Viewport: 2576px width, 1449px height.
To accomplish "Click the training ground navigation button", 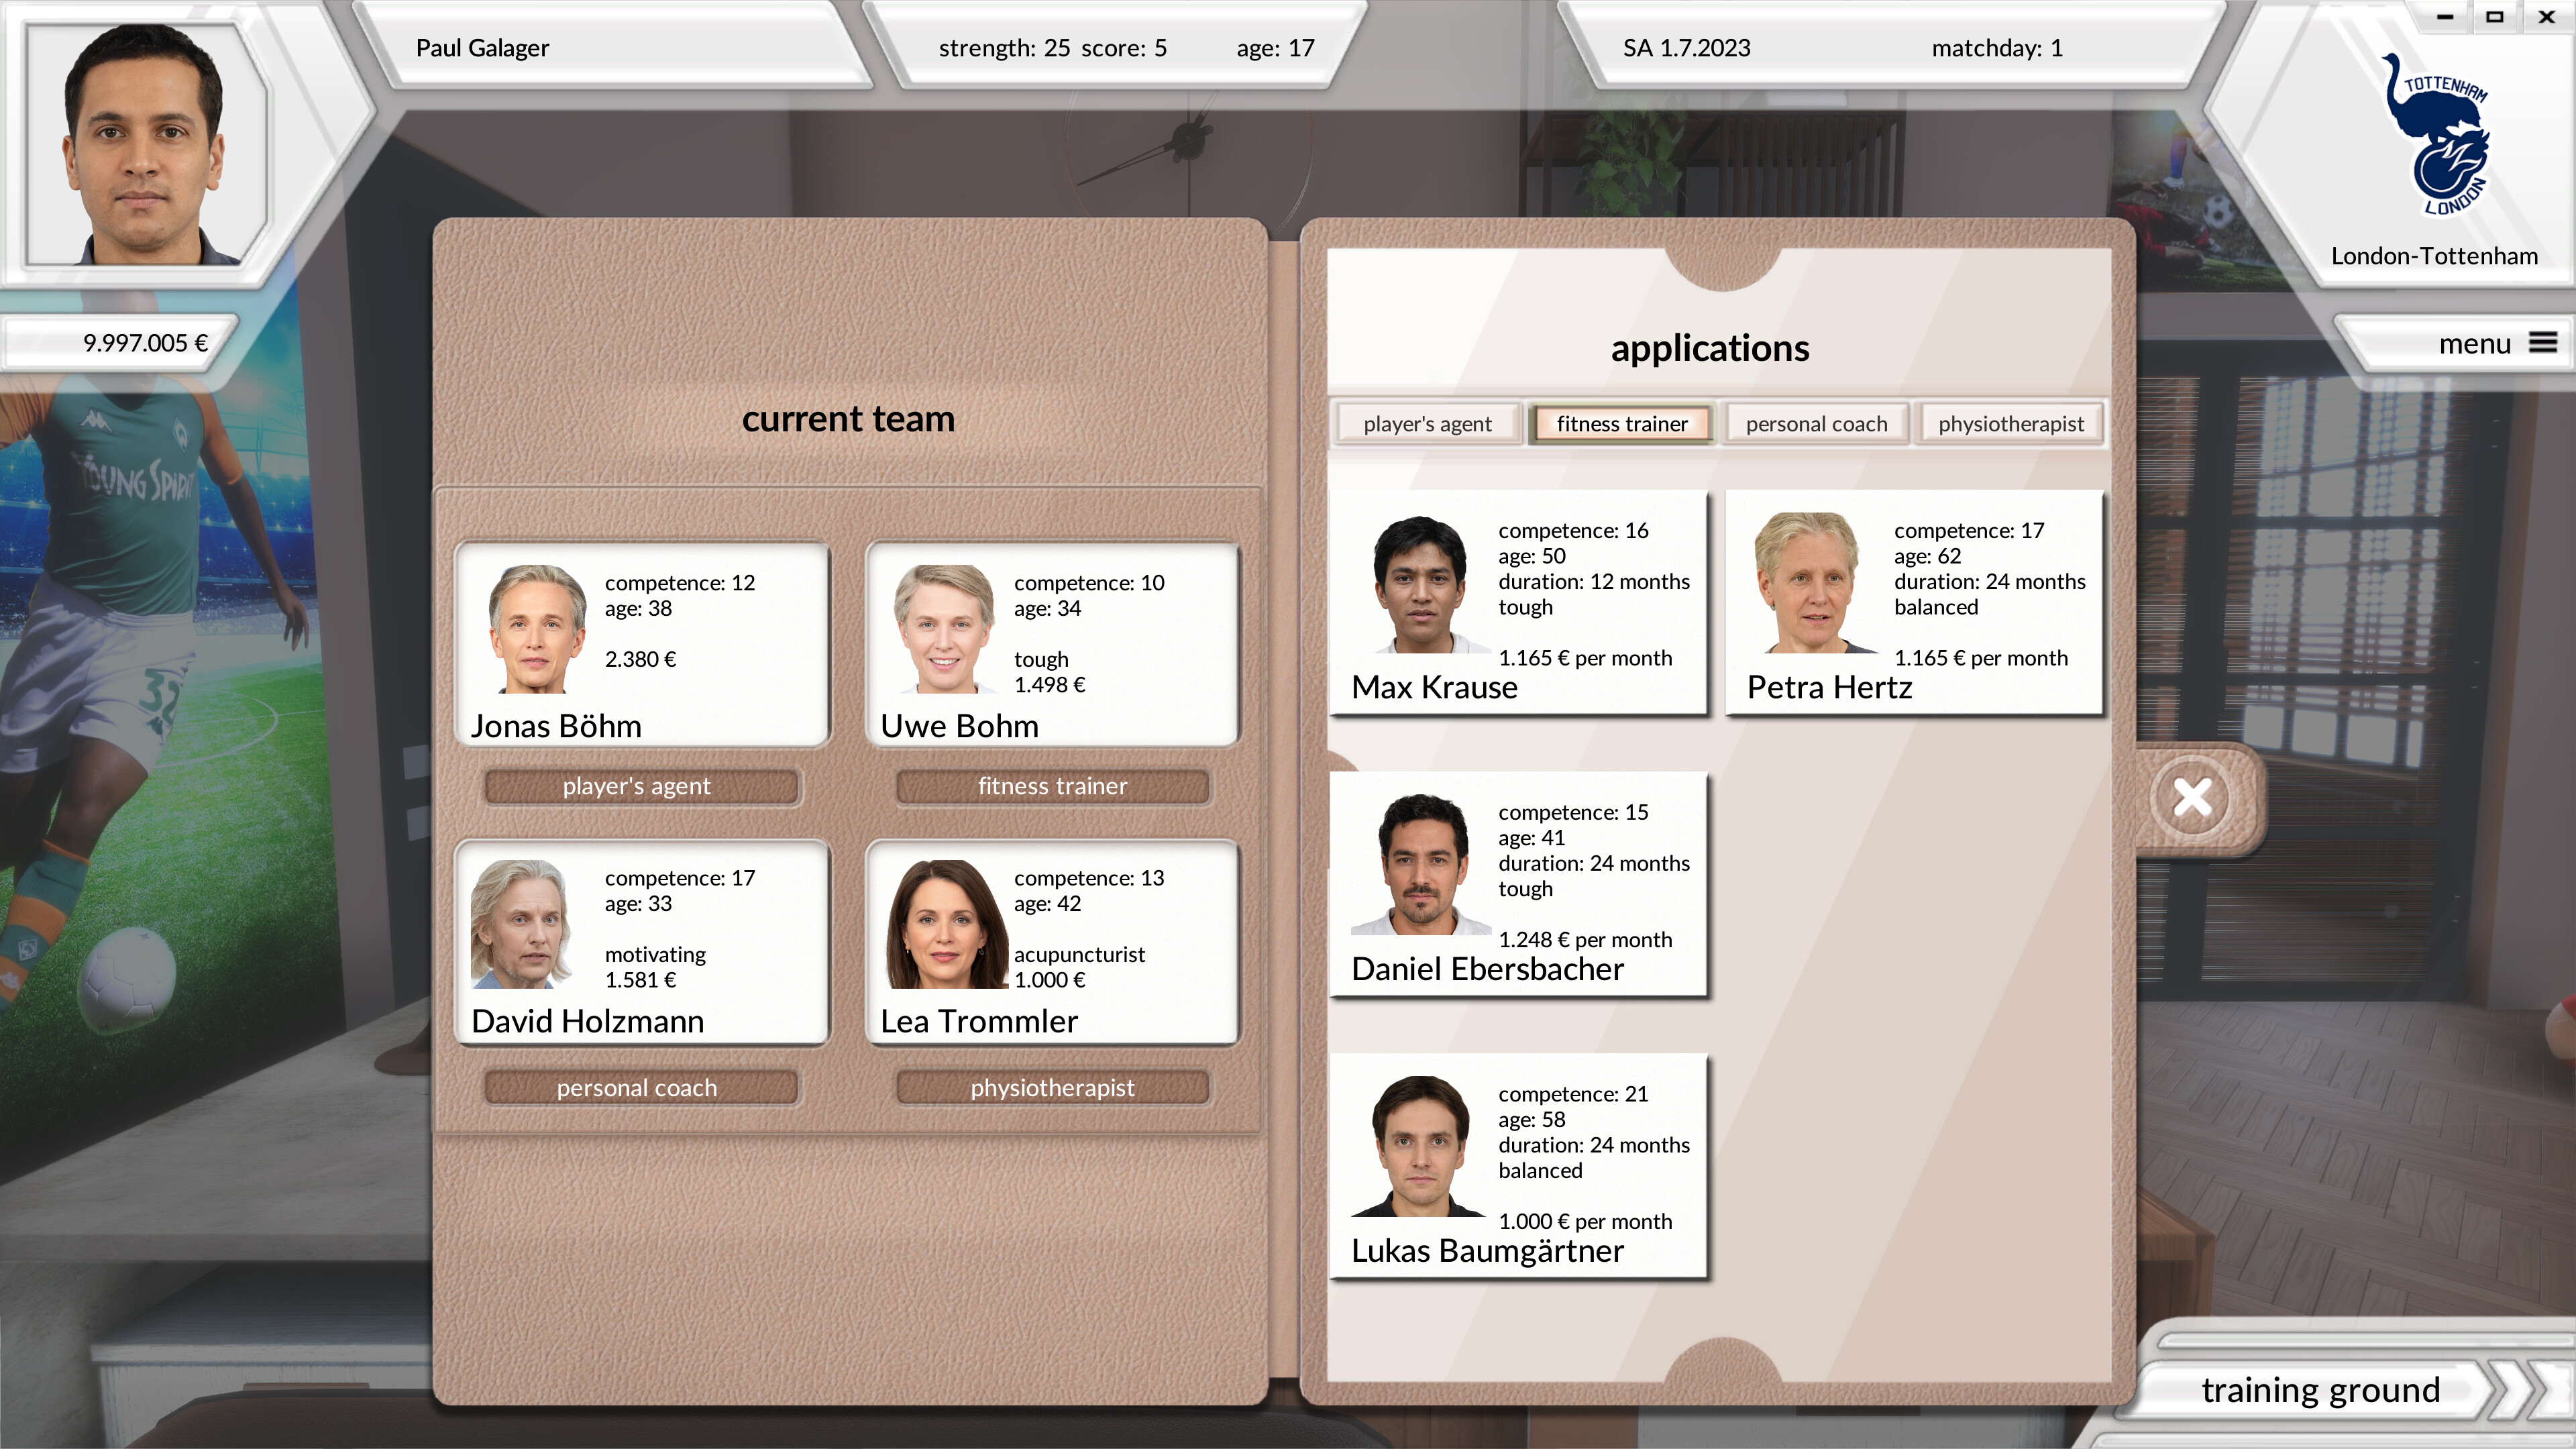I will click(x=2320, y=1390).
